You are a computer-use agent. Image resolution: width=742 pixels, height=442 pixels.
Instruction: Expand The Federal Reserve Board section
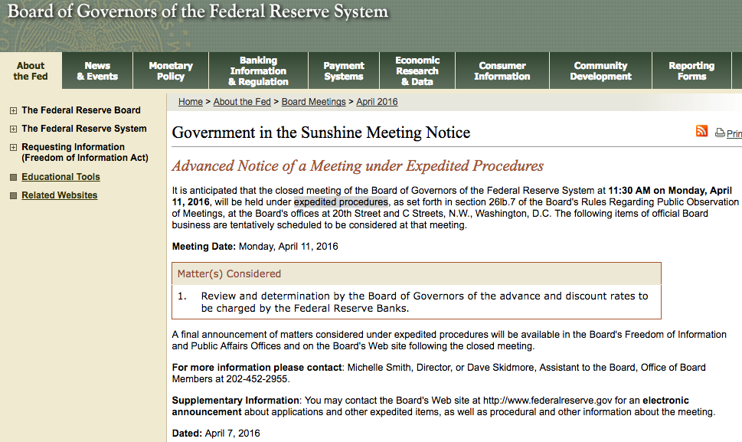pyautogui.click(x=13, y=110)
